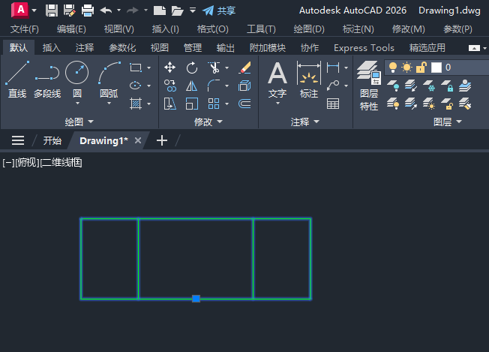The width and height of the screenshot is (489, 352).
Task: Click the Save As icon
Action: (70, 11)
